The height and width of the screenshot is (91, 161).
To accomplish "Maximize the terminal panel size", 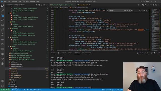I will coord(157,53).
